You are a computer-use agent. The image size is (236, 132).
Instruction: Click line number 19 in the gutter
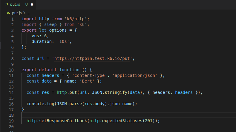pos(11,121)
